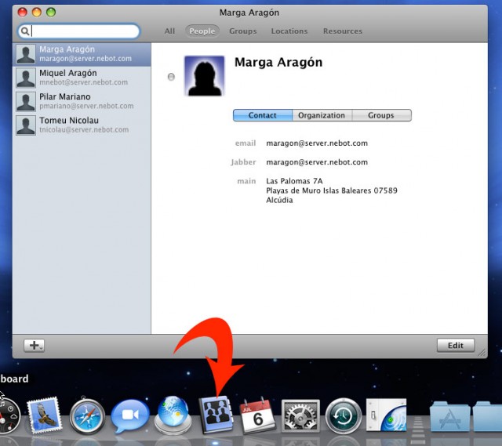Open Time Machine icon in Dock
Image resolution: width=502 pixels, height=446 pixels.
[344, 416]
